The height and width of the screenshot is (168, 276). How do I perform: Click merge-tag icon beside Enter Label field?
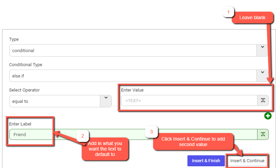[x=263, y=134]
